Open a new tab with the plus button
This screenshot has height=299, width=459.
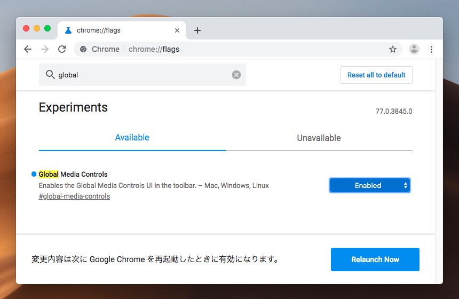coord(197,30)
